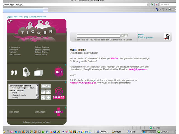This screenshot has width=179, height=134.
Task: Click the pink CHANNELS broadcast icon
Action: [x=58, y=93]
